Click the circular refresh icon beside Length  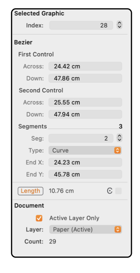pos(110,191)
